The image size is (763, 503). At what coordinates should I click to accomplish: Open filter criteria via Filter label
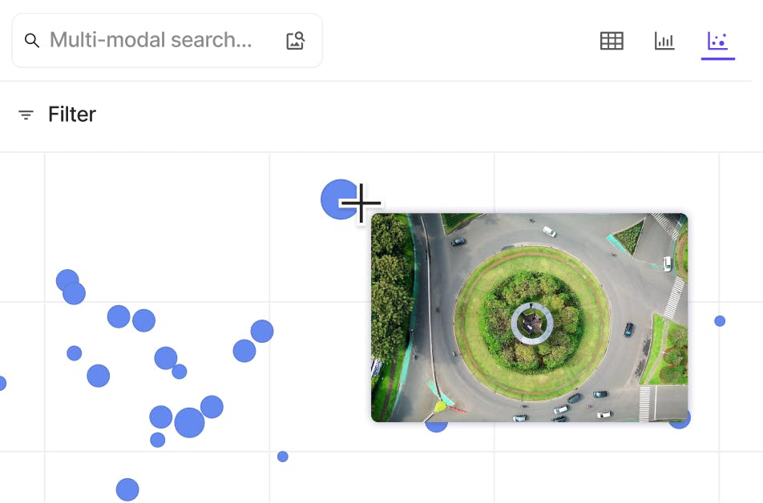(x=72, y=115)
